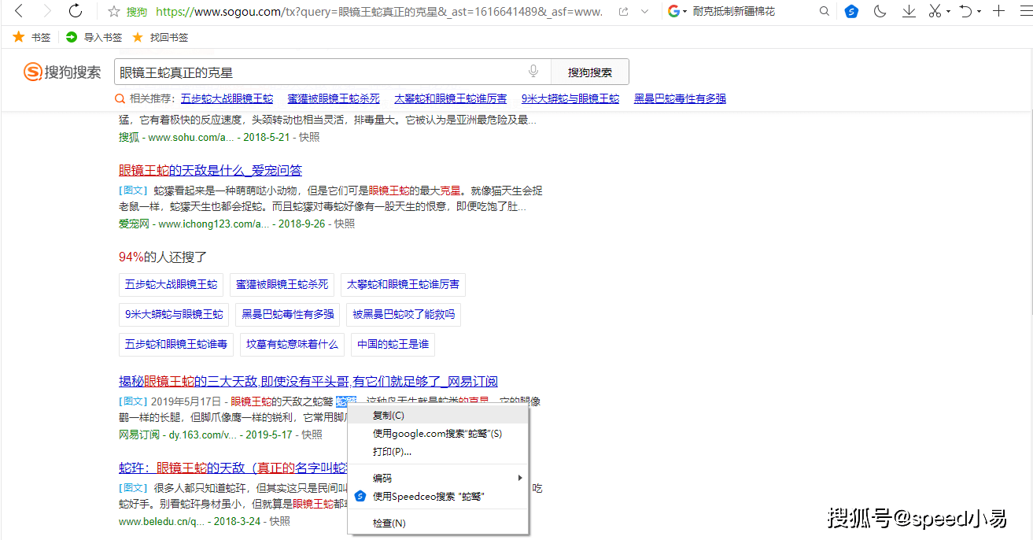Click the Sogou search logo

click(x=62, y=72)
